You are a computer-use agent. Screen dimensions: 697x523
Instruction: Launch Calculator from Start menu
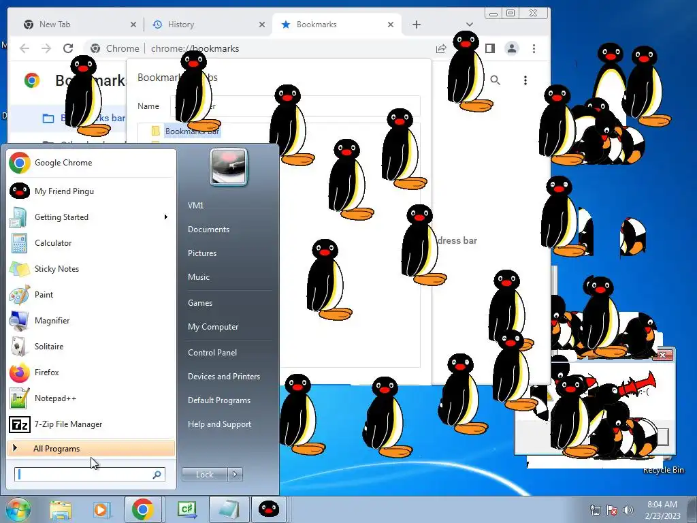point(91,243)
